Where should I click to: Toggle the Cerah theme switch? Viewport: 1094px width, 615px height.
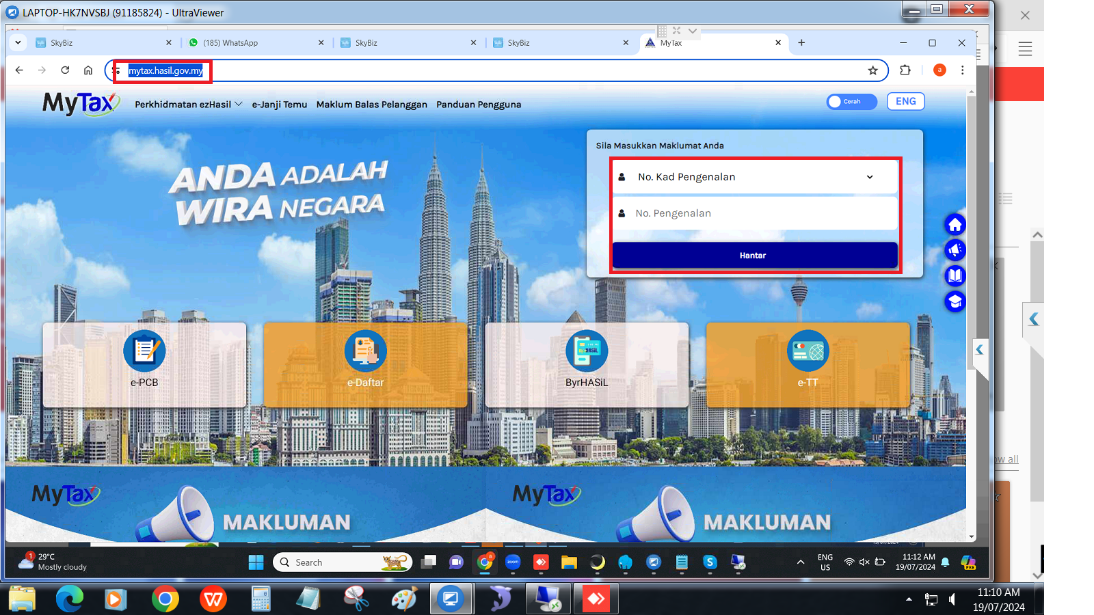coord(851,102)
